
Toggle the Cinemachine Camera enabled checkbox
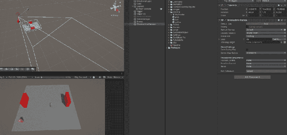pyautogui.click(x=225, y=20)
